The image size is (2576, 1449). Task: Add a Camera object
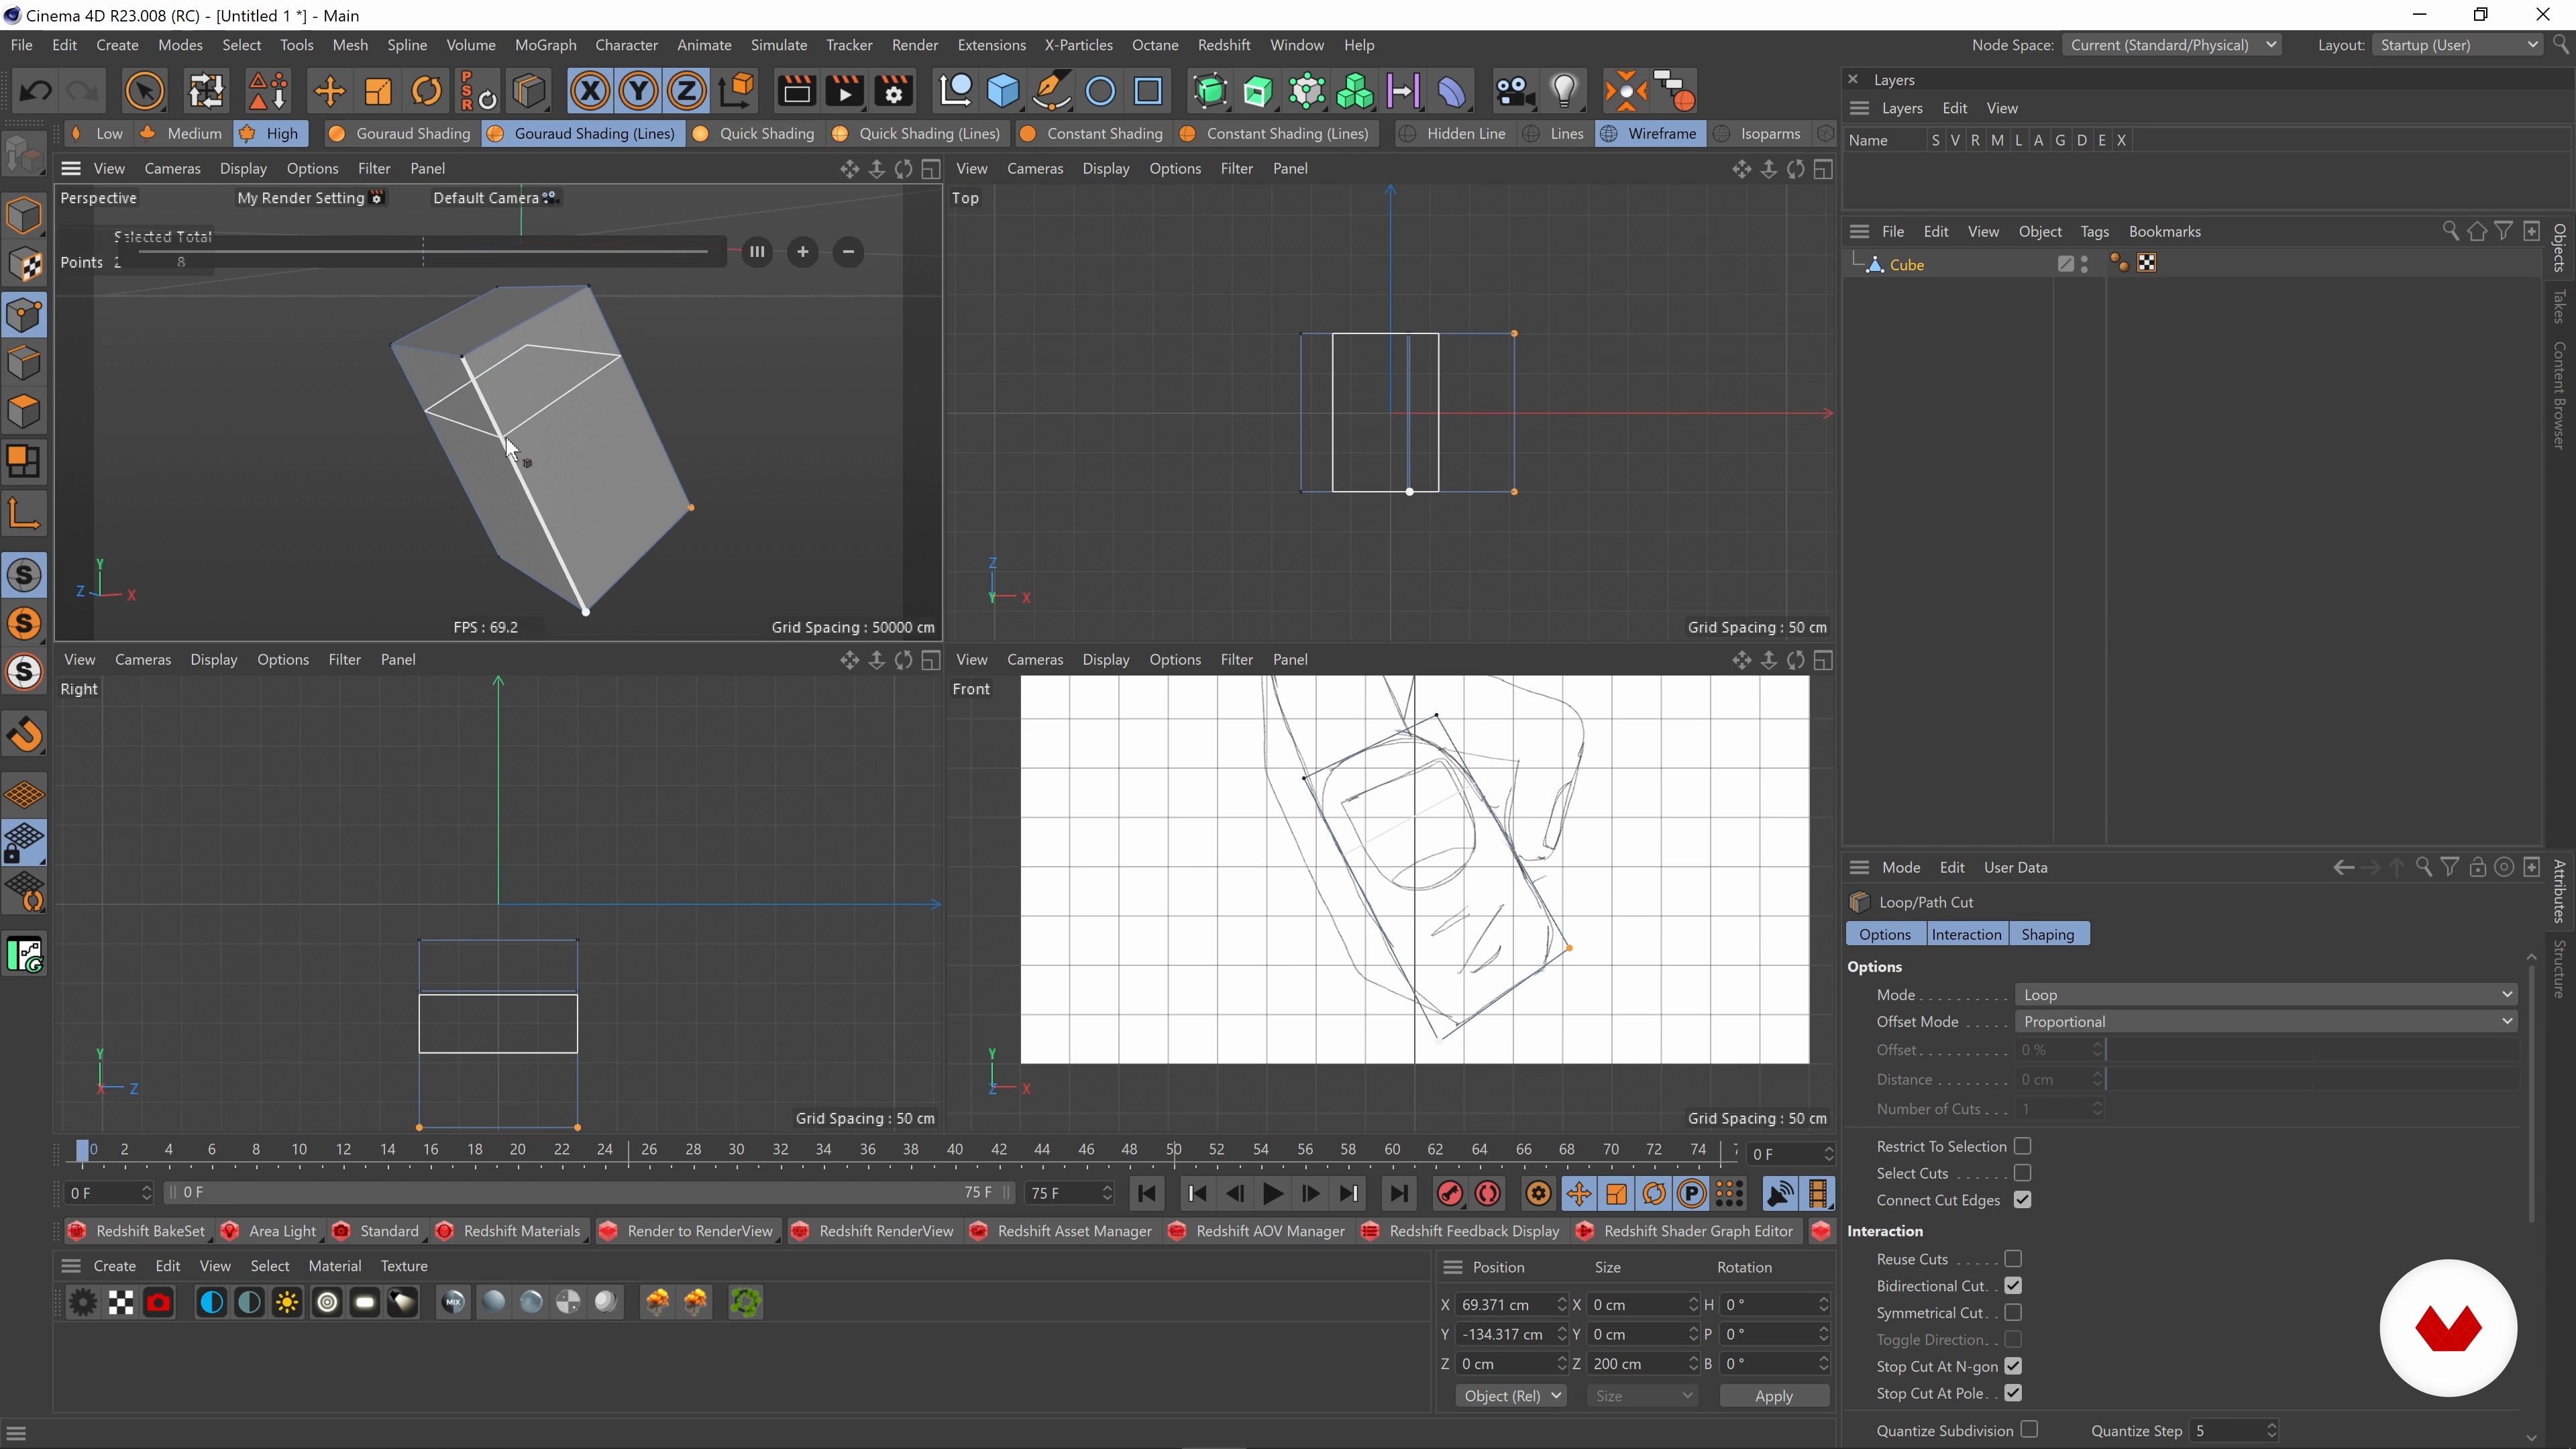coord(1514,91)
